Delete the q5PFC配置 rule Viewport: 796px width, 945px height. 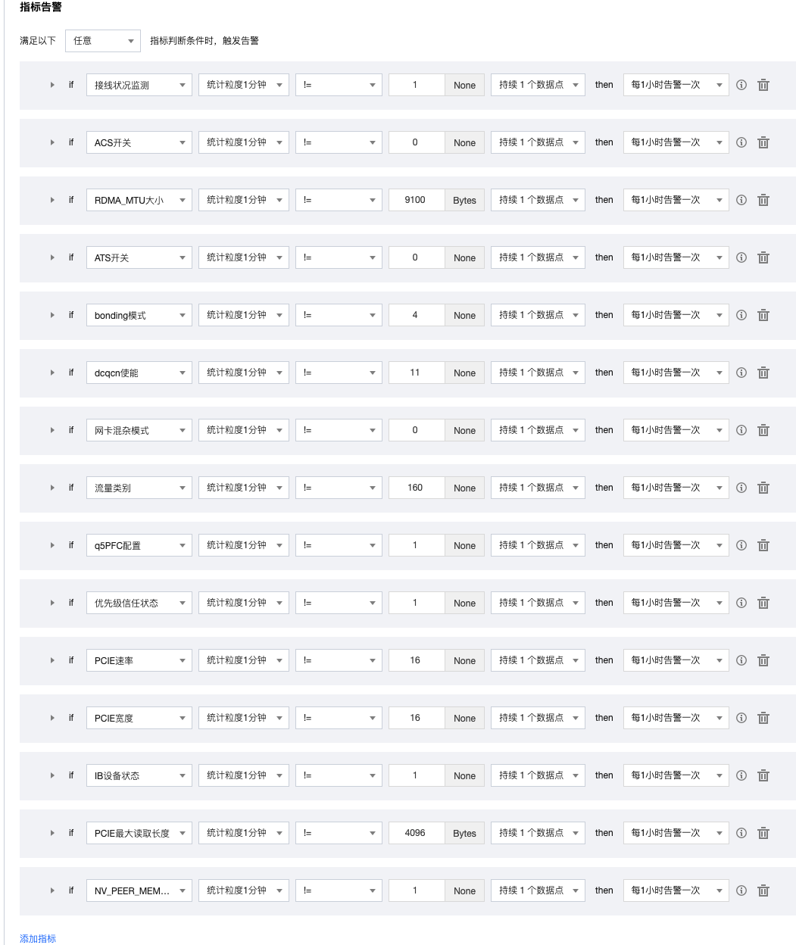[x=763, y=545]
